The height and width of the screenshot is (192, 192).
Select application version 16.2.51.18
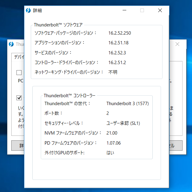tap(118, 43)
